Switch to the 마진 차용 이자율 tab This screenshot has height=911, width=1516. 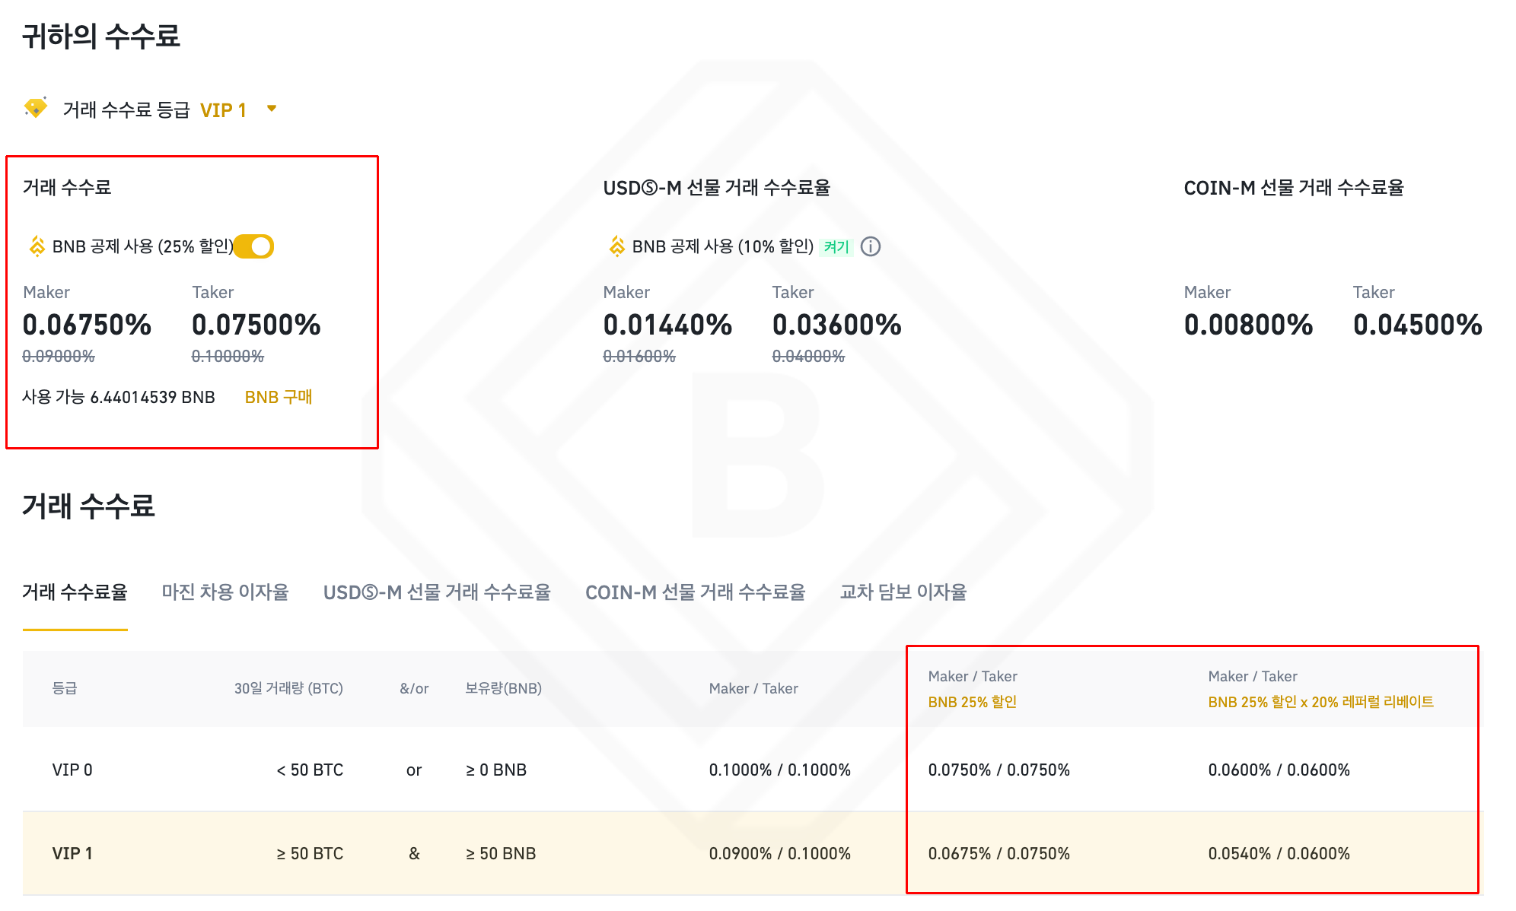(x=225, y=592)
